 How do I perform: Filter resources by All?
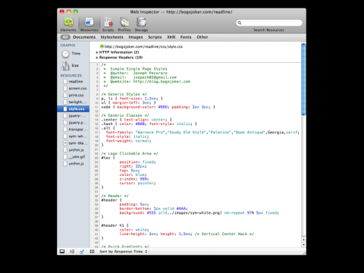pos(65,37)
